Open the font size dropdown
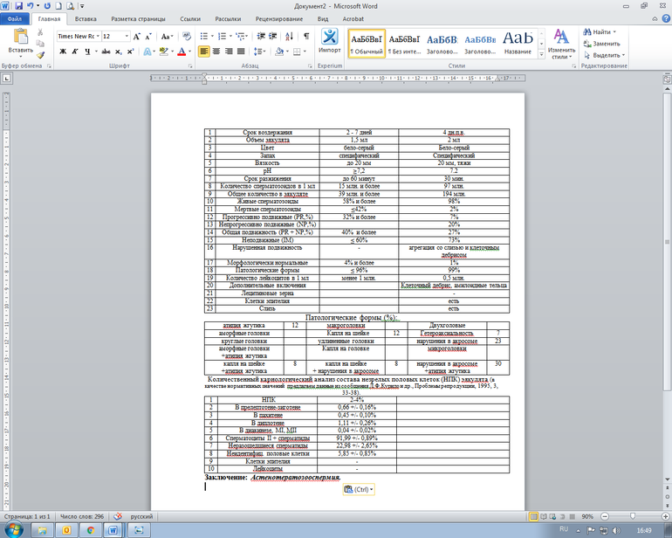 113,36
